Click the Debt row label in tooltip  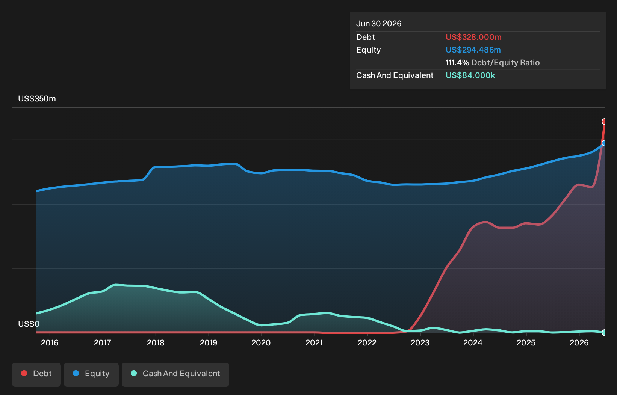[366, 37]
